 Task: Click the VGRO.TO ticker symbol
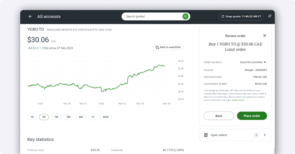pyautogui.click(x=36, y=29)
